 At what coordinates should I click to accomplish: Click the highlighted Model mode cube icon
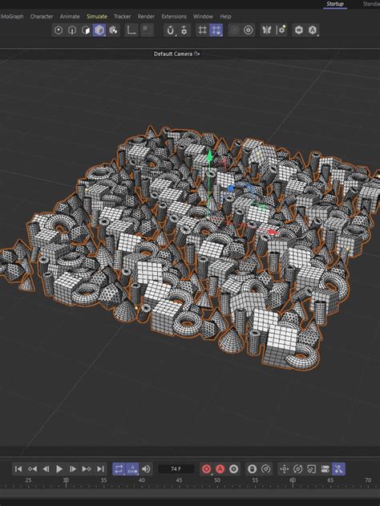click(99, 30)
